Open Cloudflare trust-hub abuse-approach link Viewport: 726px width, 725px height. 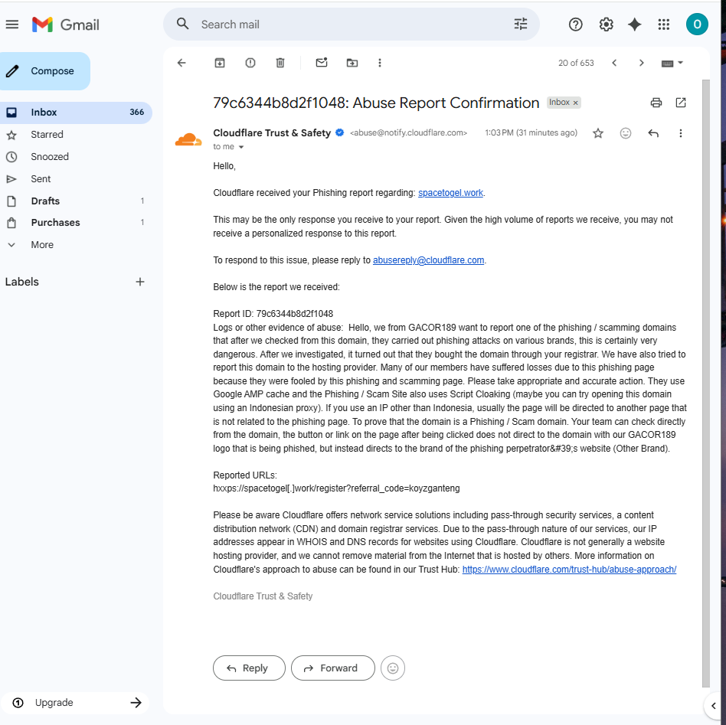(569, 570)
